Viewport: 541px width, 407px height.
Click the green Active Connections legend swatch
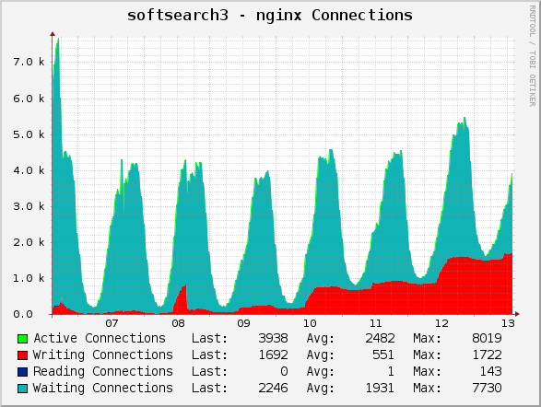click(22, 339)
